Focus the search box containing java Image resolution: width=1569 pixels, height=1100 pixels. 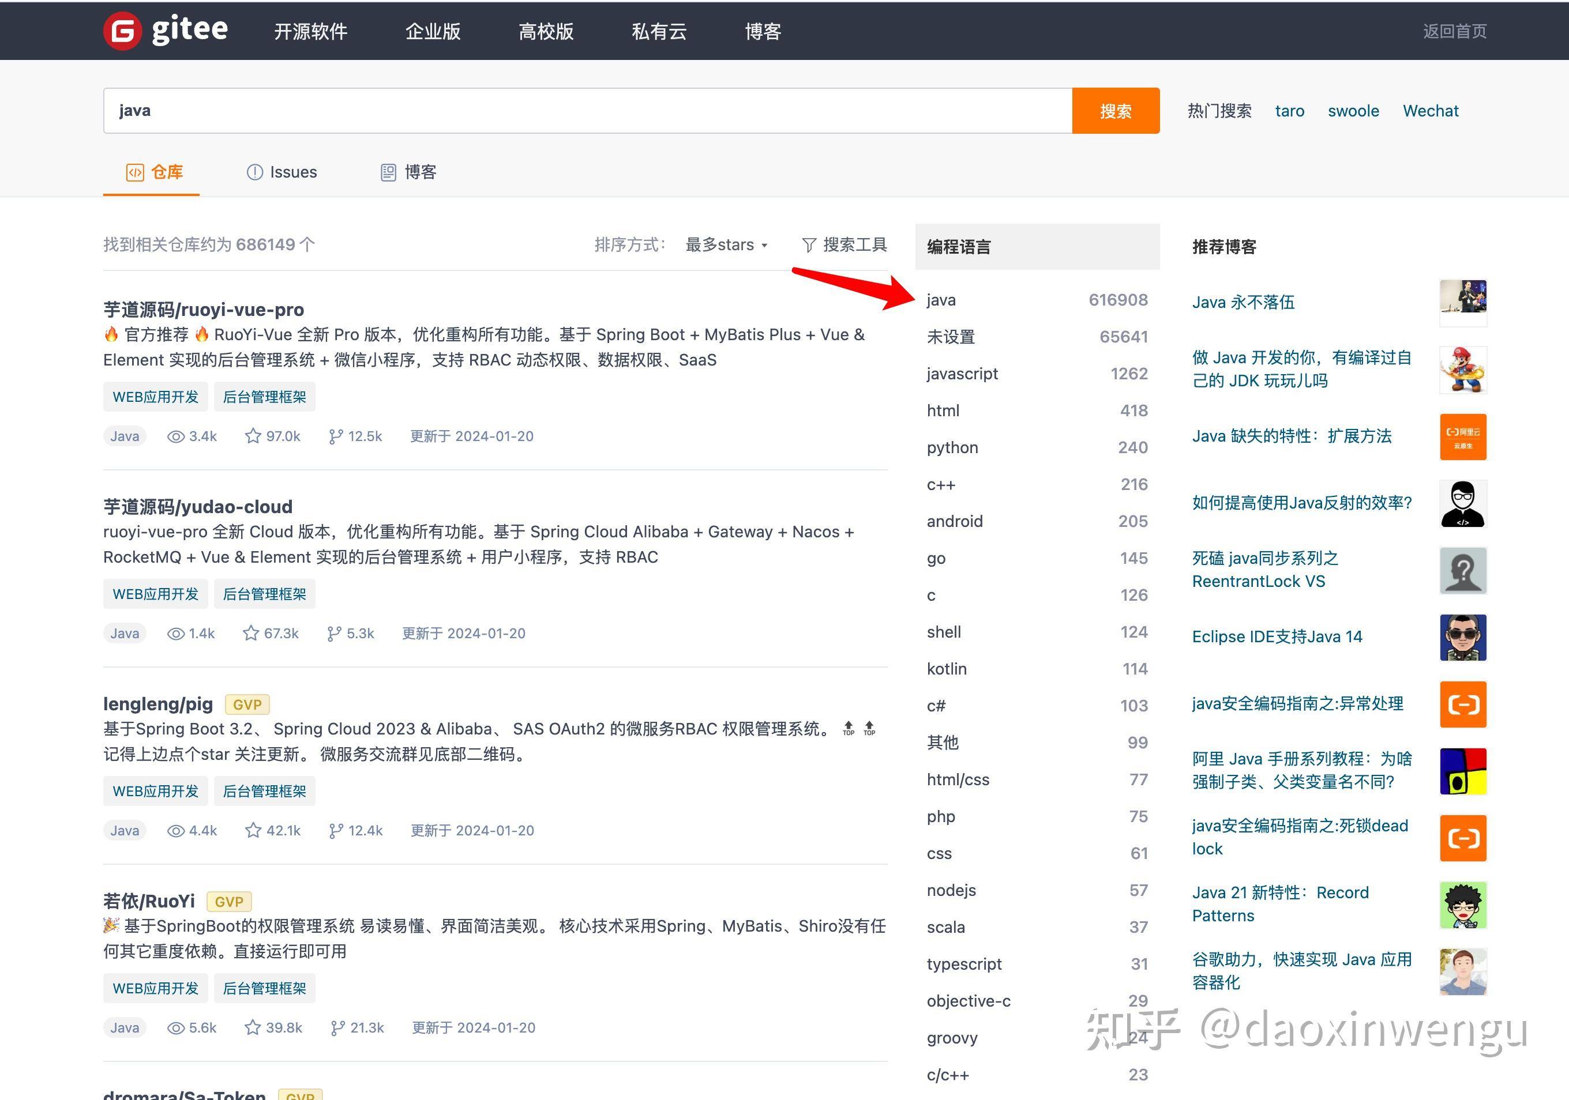tap(588, 111)
